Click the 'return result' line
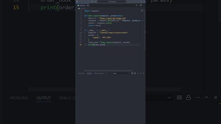The width and height of the screenshot is (221, 124). click(x=94, y=25)
